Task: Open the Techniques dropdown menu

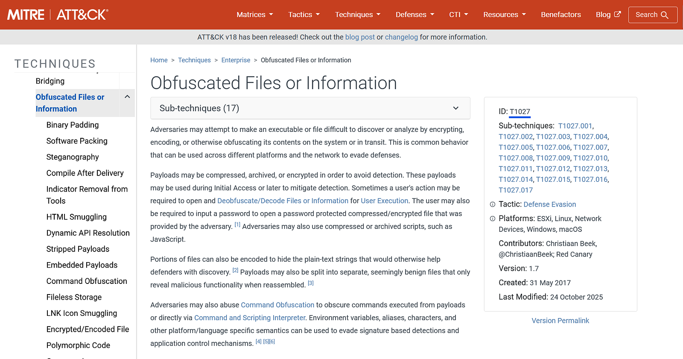Action: pos(358,15)
